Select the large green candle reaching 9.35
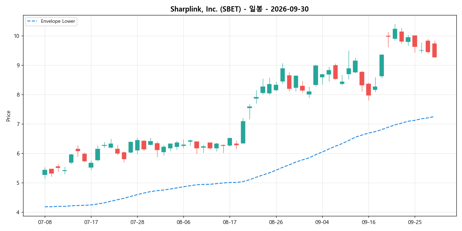 tap(381, 65)
